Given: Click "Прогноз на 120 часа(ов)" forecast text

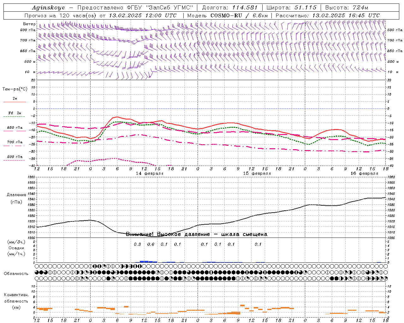Looking at the screenshot, I should point(61,15).
